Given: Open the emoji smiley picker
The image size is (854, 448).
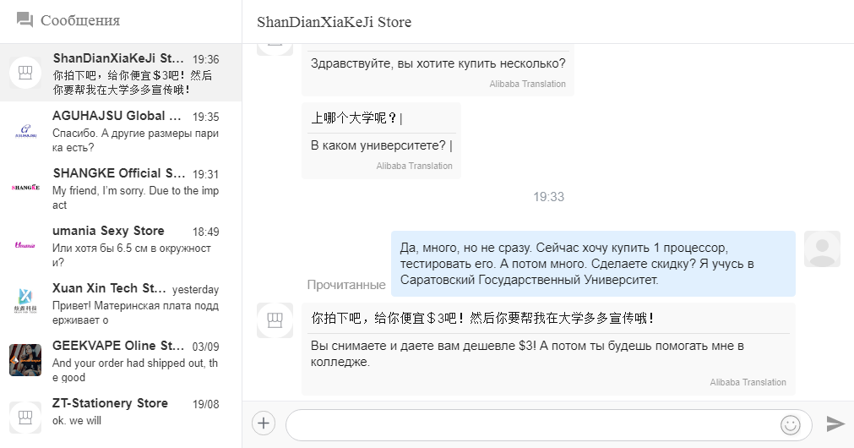Looking at the screenshot, I should 790,424.
